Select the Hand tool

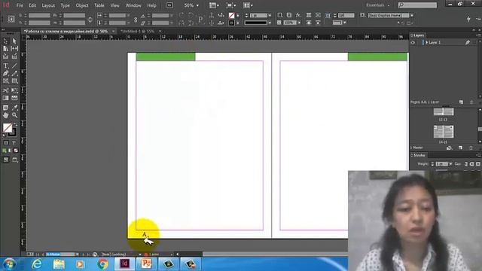(x=6, y=115)
